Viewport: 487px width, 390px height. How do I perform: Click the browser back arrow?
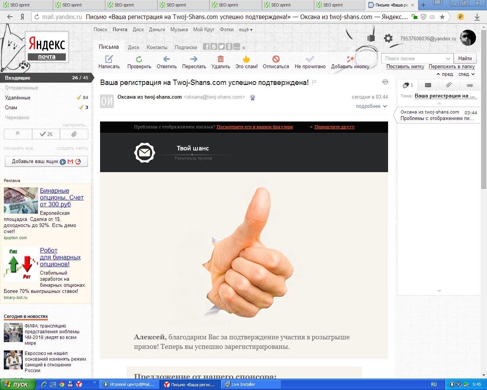coord(10,17)
